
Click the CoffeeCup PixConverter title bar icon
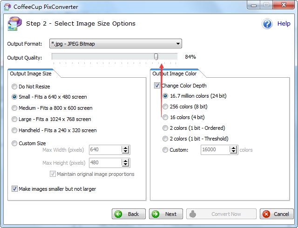(x=6, y=6)
